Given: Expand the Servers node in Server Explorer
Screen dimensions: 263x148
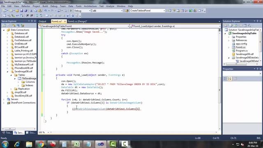Looking at the screenshot, I should 4,99.
